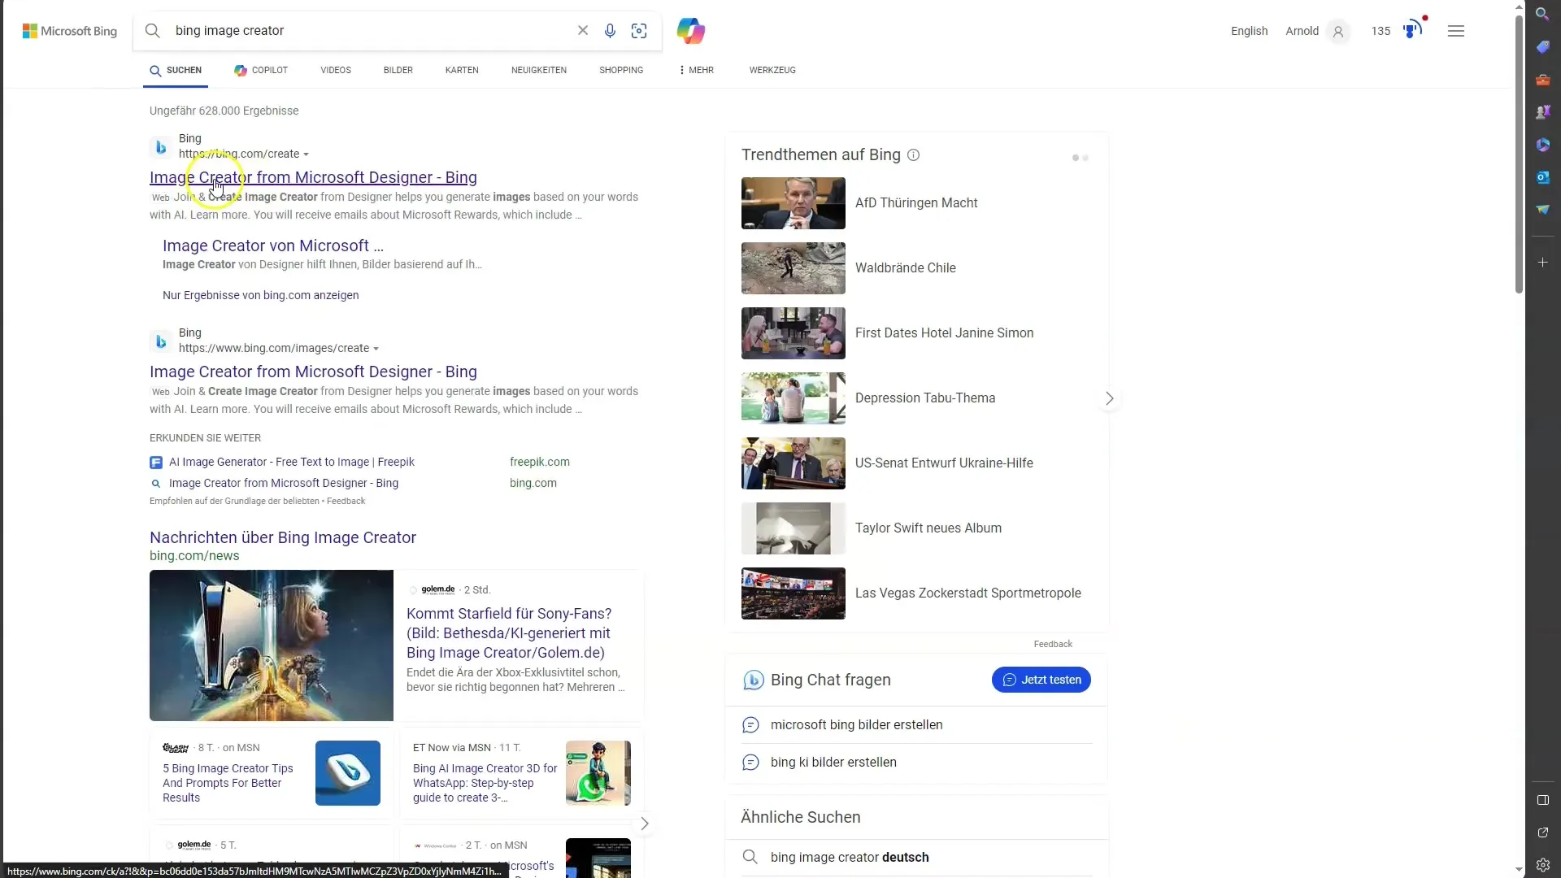
Task: Click the visual search camera icon
Action: (x=639, y=30)
